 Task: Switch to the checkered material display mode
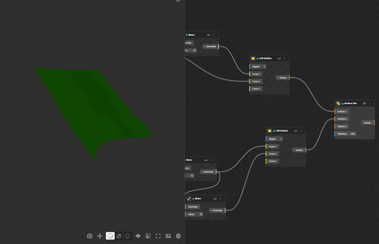pyautogui.click(x=119, y=236)
